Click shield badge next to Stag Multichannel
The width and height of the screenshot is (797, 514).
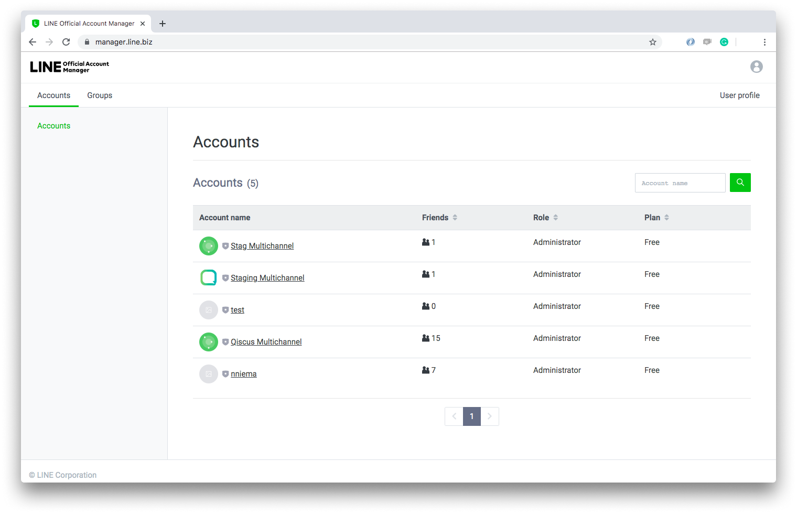click(x=225, y=246)
